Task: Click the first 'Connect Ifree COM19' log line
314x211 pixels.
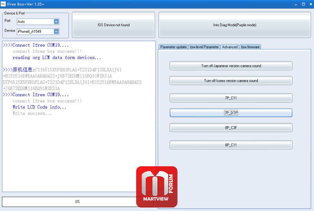Action: 36,45
